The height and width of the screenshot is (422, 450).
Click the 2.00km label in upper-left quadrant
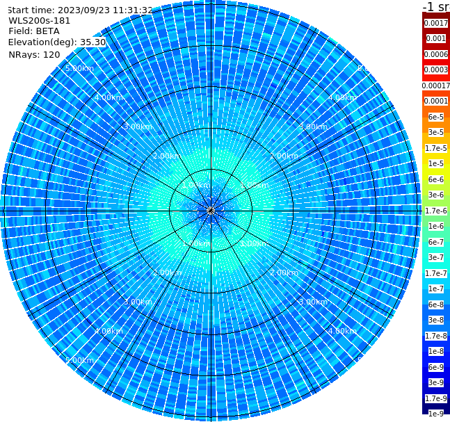pos(168,156)
